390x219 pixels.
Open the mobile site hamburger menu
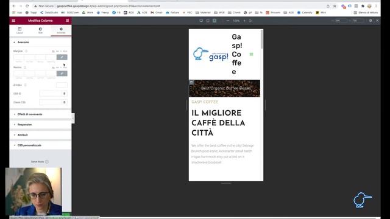[252, 54]
